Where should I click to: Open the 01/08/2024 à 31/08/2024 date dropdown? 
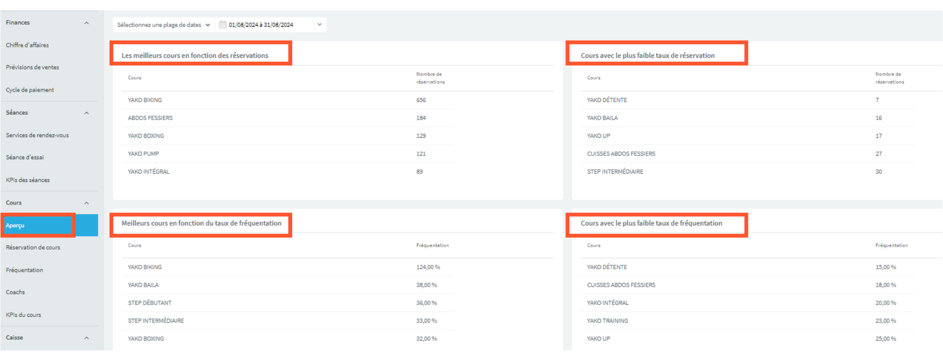coord(271,25)
